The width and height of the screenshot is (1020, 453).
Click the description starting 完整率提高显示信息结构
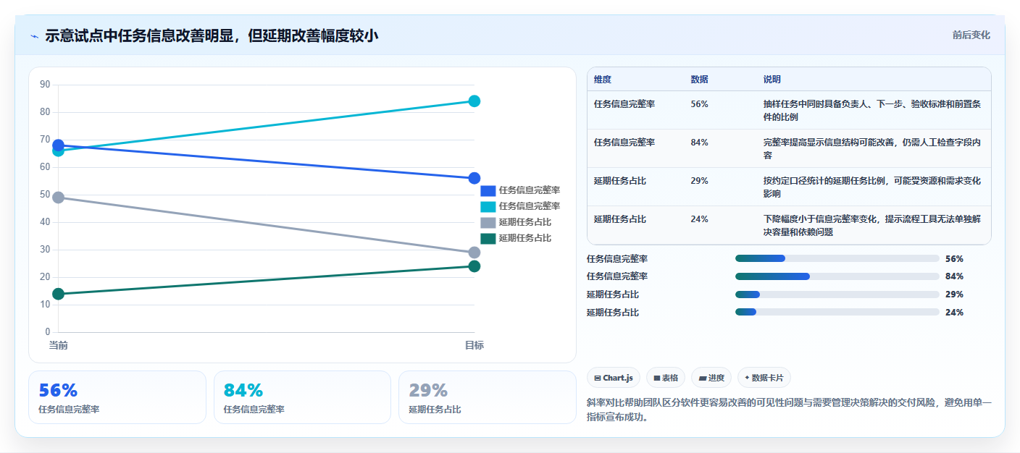872,148
